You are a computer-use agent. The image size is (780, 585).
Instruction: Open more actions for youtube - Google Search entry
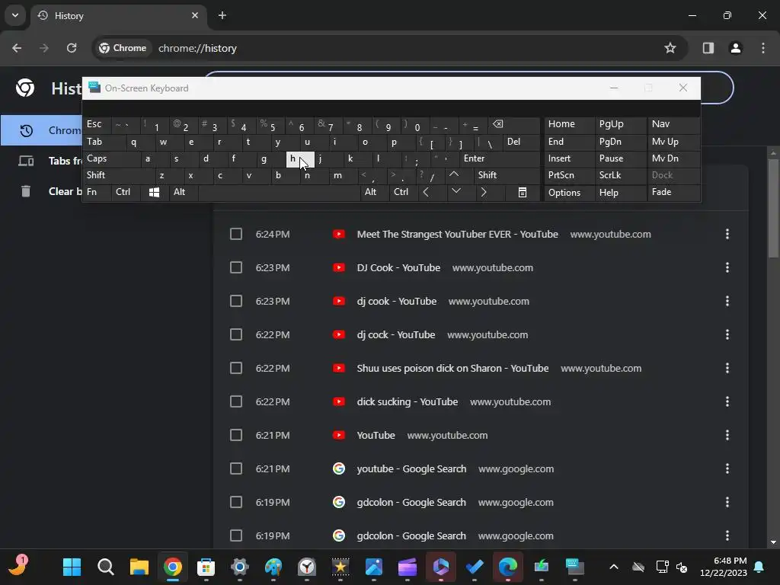[x=727, y=468]
